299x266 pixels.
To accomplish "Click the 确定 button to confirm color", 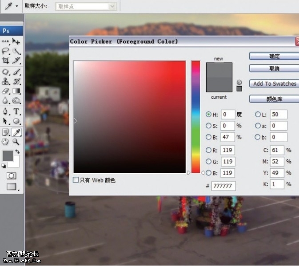I will (x=274, y=56).
